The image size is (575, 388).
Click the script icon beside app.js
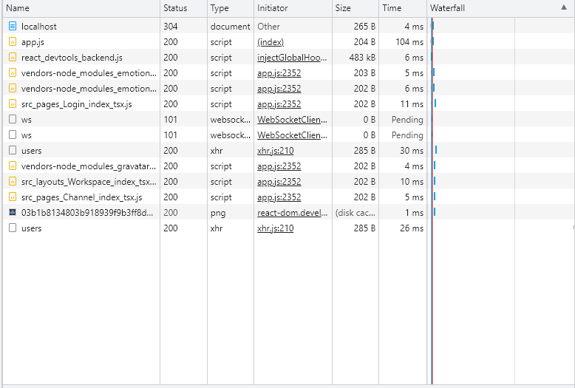pos(13,42)
